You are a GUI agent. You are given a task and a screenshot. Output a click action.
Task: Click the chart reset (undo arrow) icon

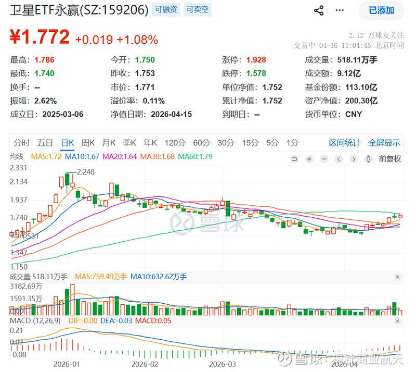click(294, 159)
